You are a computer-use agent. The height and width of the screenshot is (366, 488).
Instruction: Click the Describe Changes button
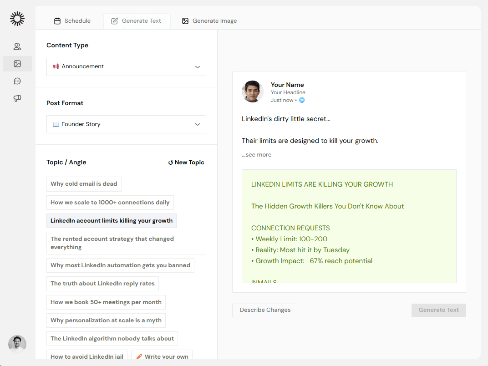click(265, 310)
